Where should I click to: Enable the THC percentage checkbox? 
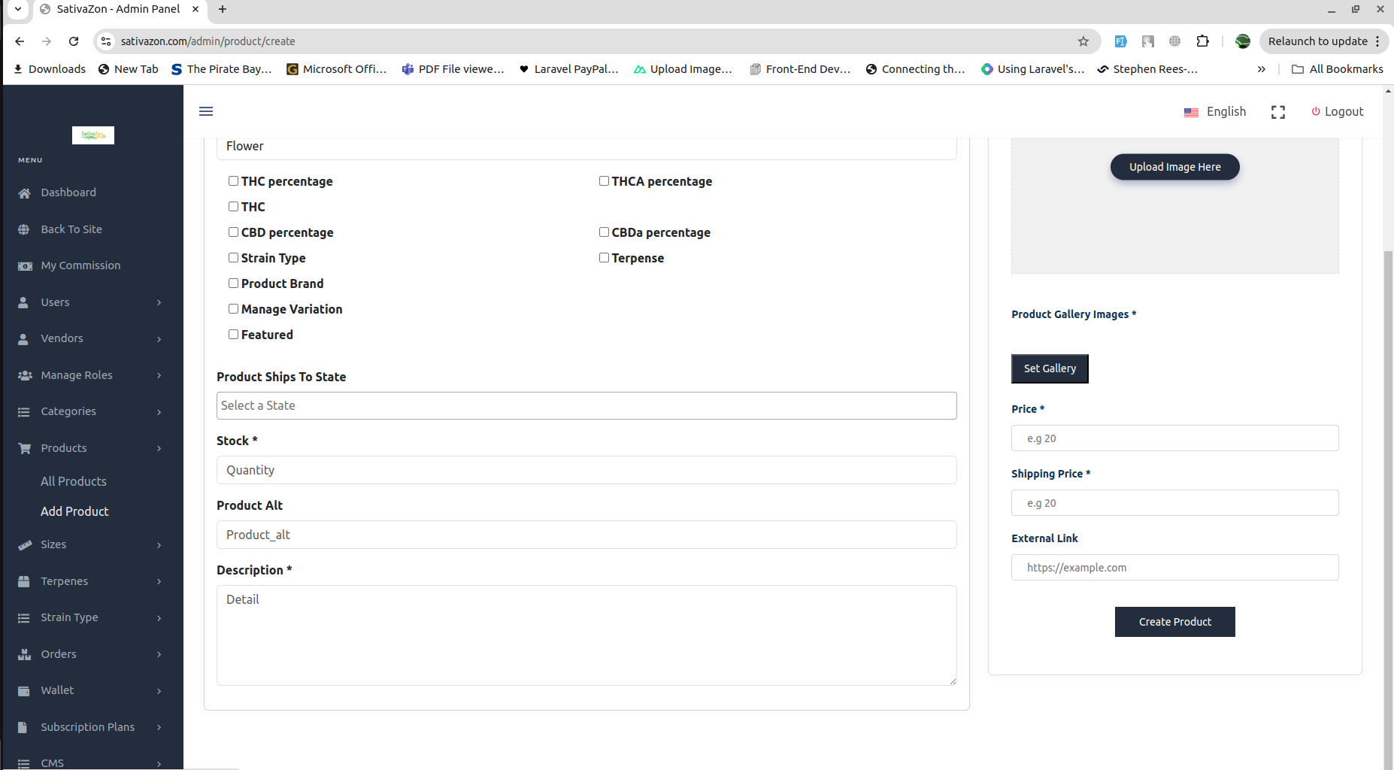point(233,181)
